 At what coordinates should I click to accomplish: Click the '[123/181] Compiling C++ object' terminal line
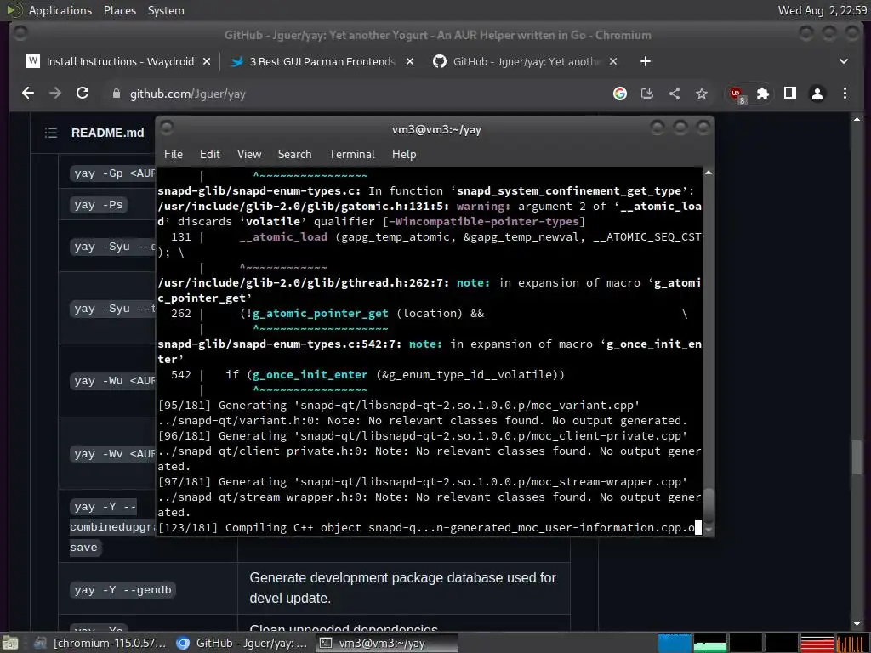[x=426, y=527]
